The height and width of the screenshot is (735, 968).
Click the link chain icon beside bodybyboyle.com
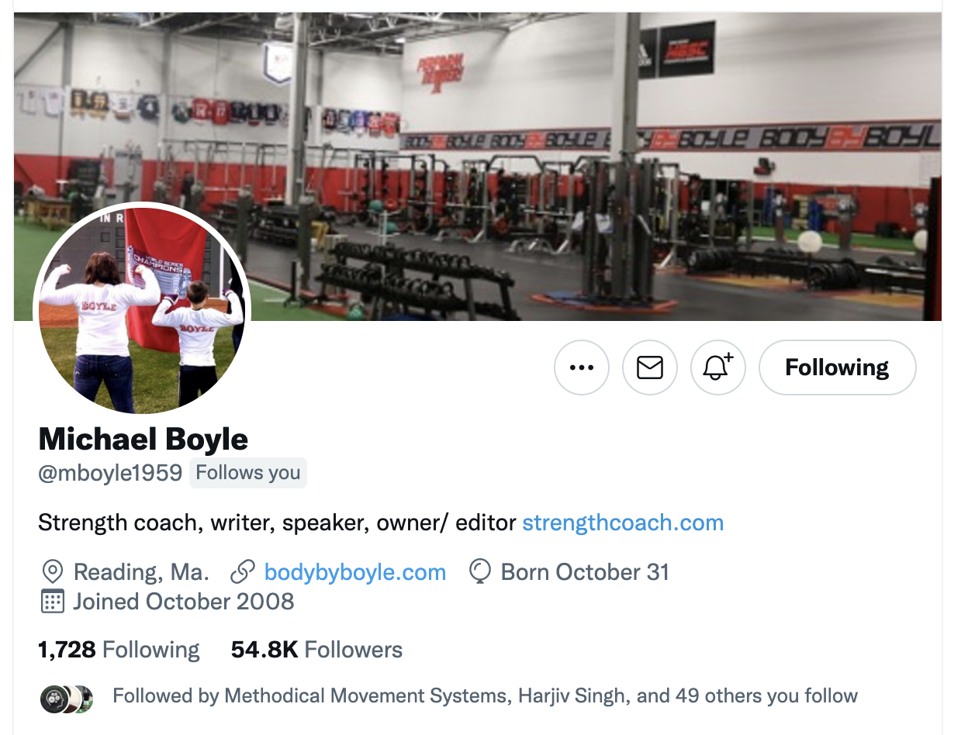point(243,572)
